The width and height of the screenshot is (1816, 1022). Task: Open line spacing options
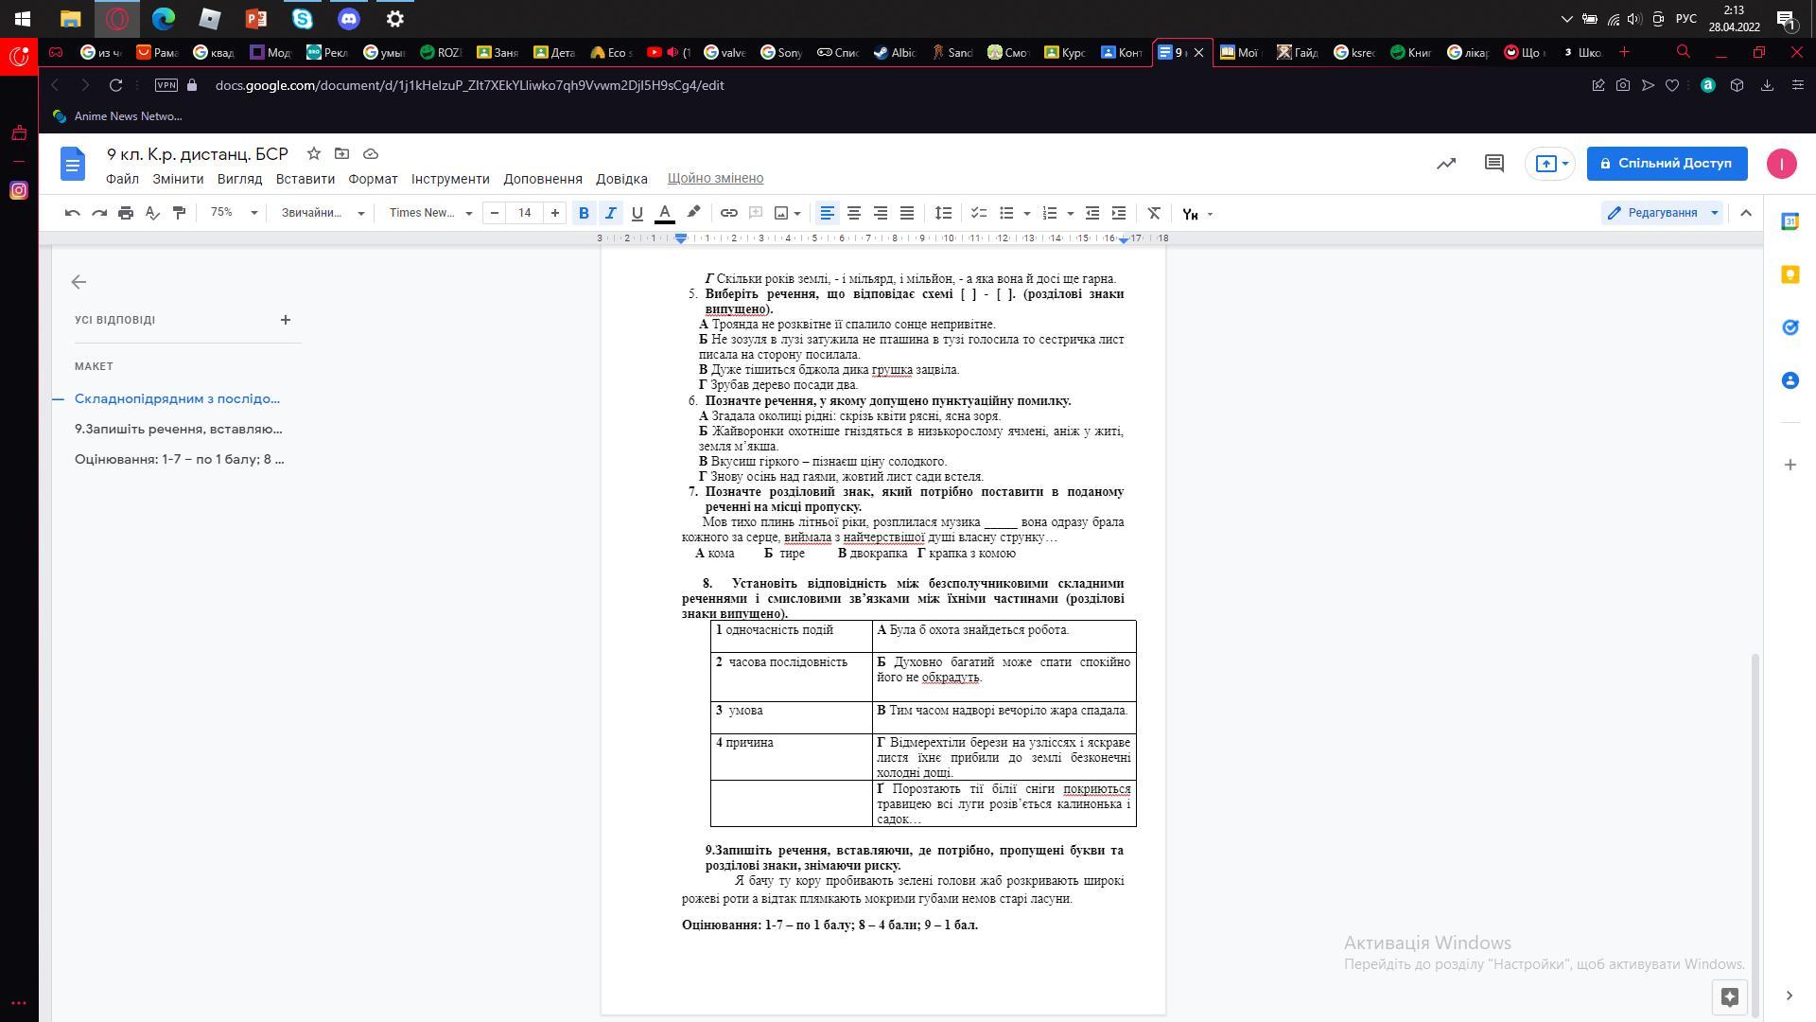tap(943, 213)
